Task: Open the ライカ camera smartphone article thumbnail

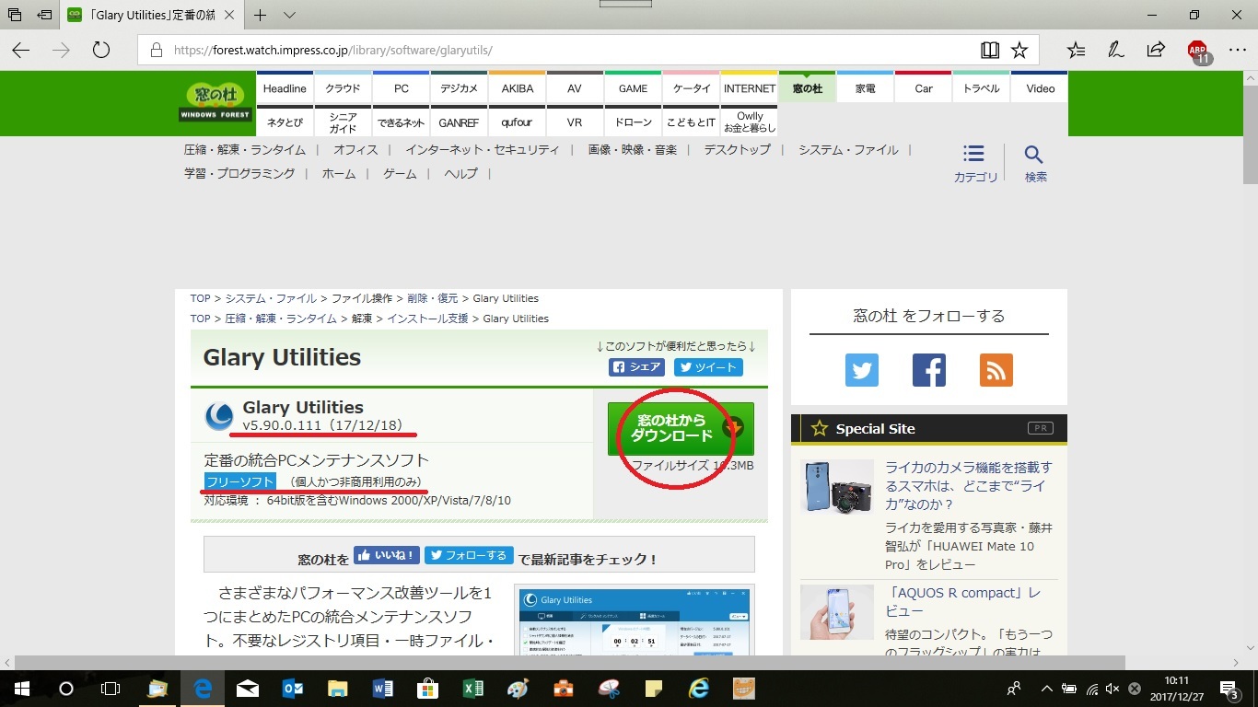Action: click(x=836, y=486)
